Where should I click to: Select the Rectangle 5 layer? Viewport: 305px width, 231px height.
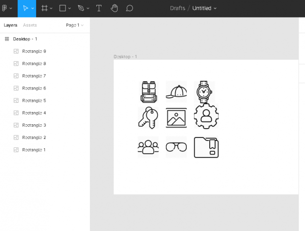tap(34, 100)
